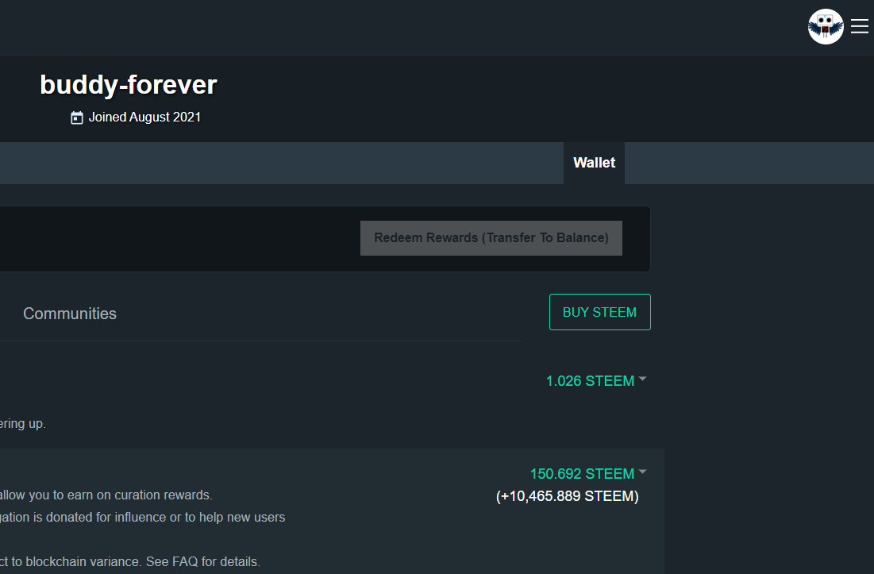Click the calendar icon beside Joined date

pyautogui.click(x=77, y=117)
